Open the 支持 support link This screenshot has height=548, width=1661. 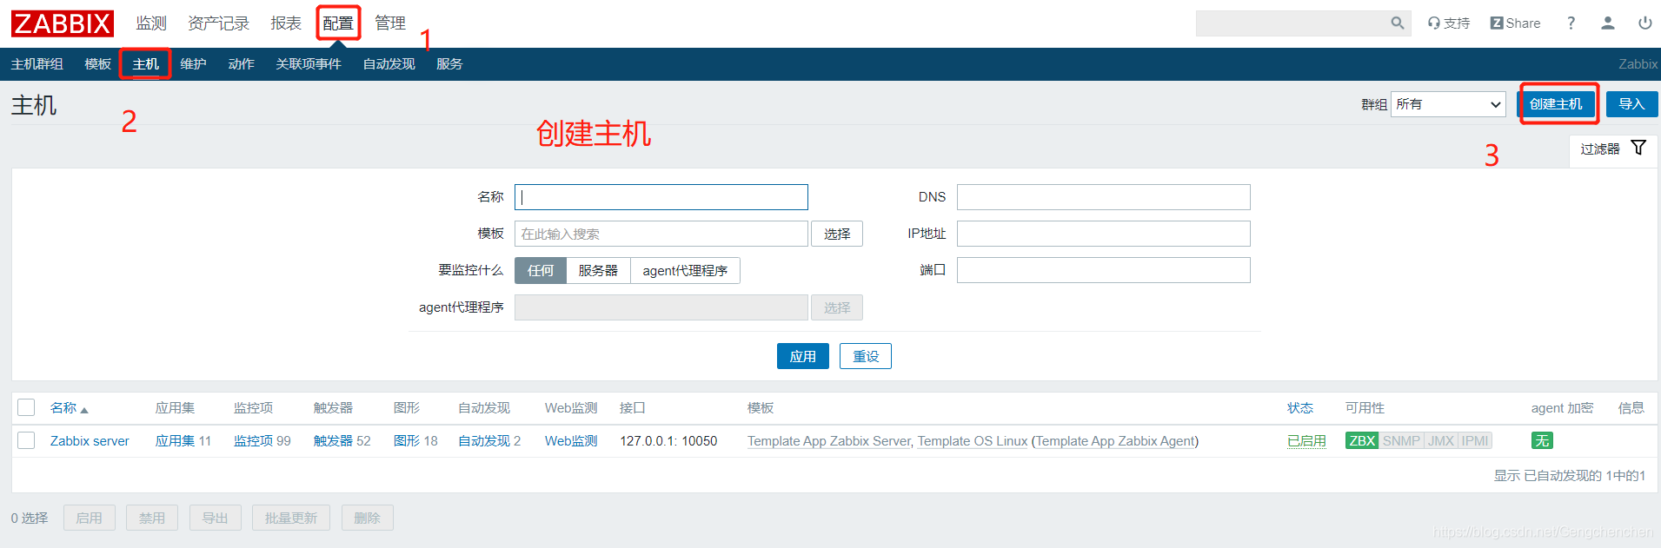(1448, 23)
